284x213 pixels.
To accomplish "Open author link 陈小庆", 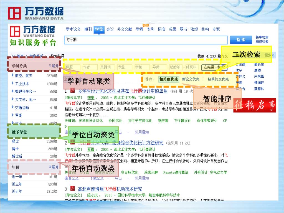I will [93, 195].
